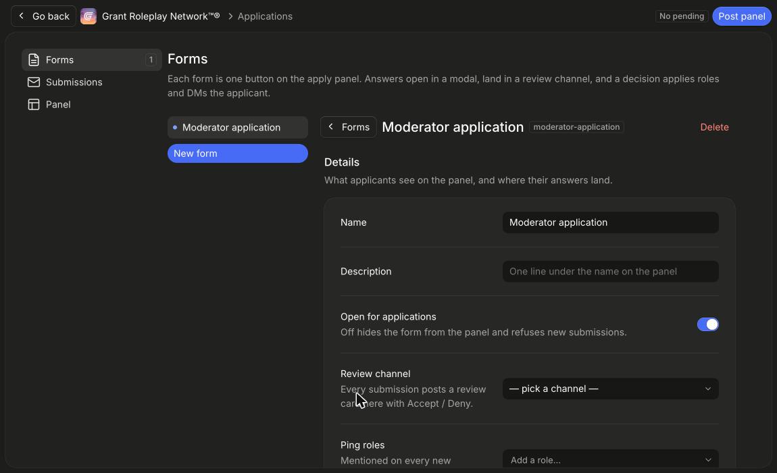This screenshot has height=473, width=777.
Task: Click the Forms document icon in sidebar
Action: pos(34,60)
